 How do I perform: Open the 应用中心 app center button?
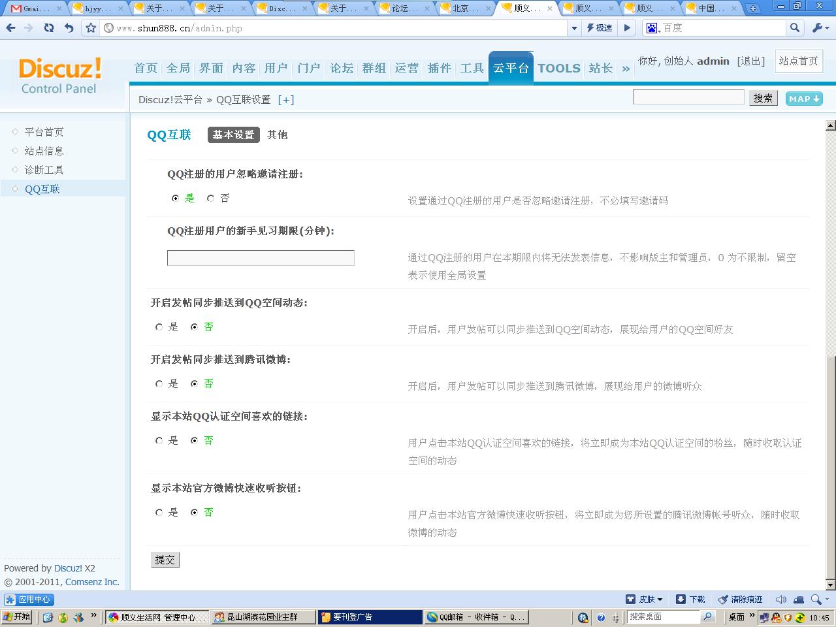point(29,600)
